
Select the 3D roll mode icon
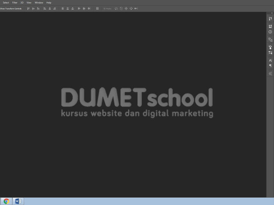click(x=121, y=9)
